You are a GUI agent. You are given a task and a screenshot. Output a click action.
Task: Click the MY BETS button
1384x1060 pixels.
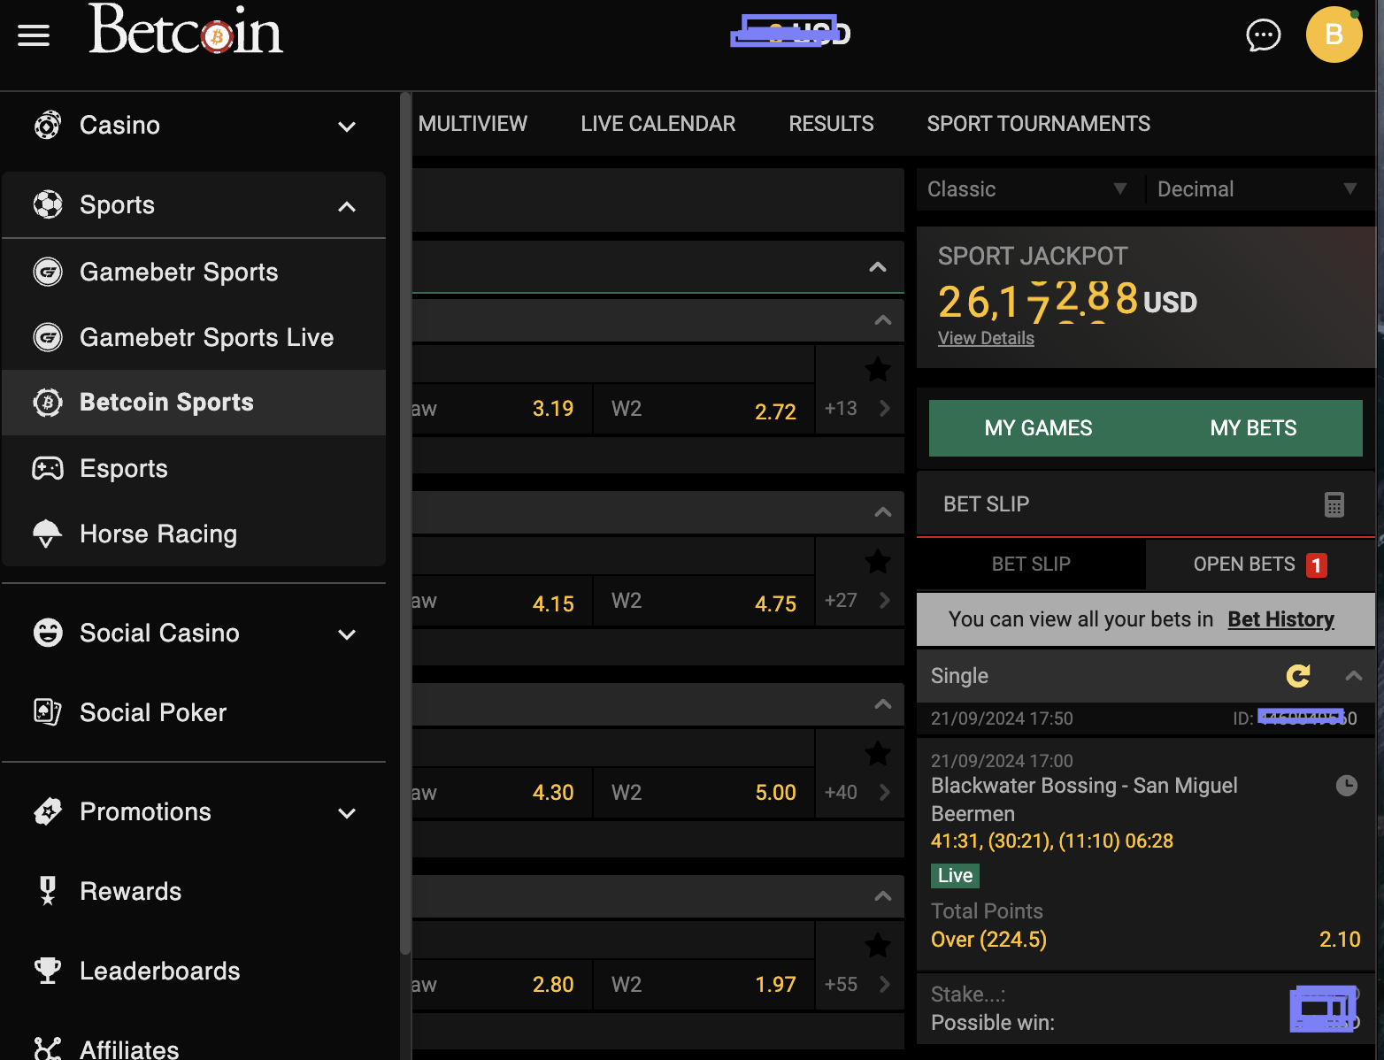point(1253,428)
